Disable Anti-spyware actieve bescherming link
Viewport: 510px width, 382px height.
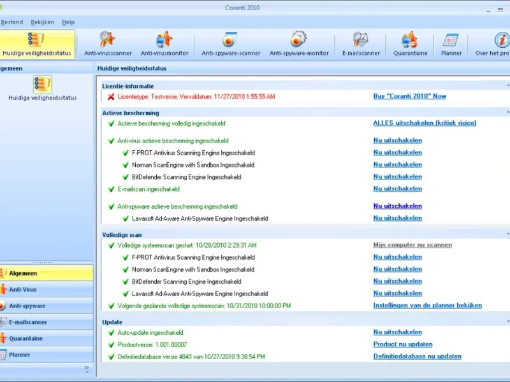[397, 206]
